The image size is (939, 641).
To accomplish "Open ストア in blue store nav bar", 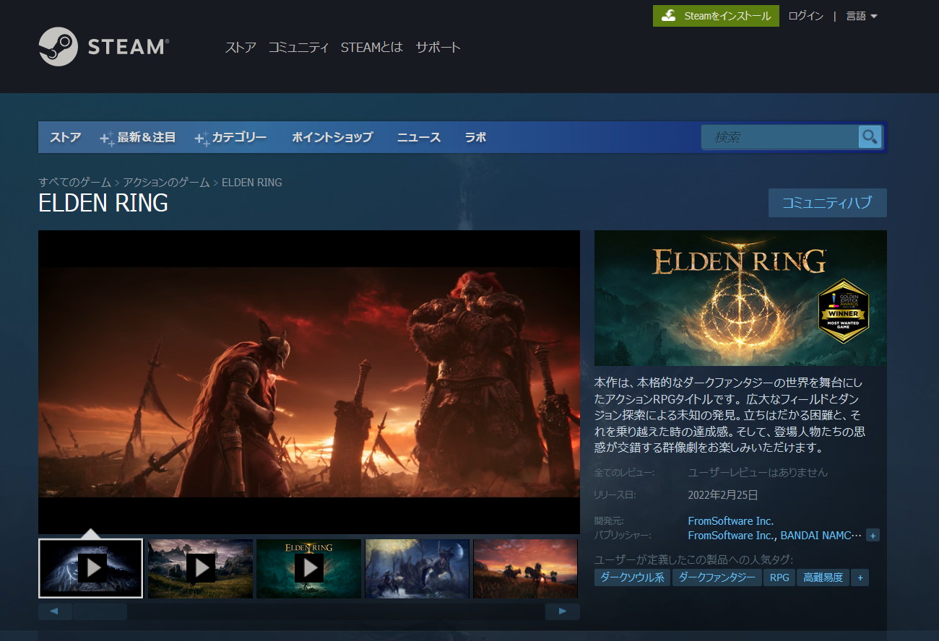I will point(65,137).
